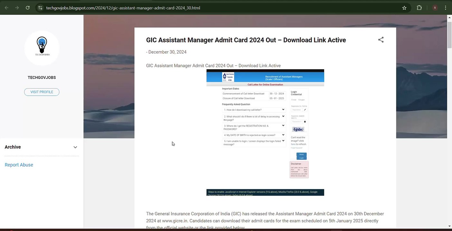Open site information icon in address bar

[40, 8]
